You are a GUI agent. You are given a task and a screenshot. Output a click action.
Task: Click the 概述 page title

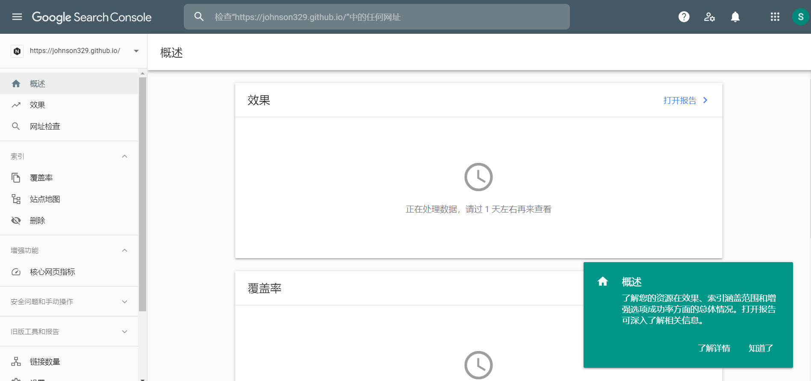[171, 53]
